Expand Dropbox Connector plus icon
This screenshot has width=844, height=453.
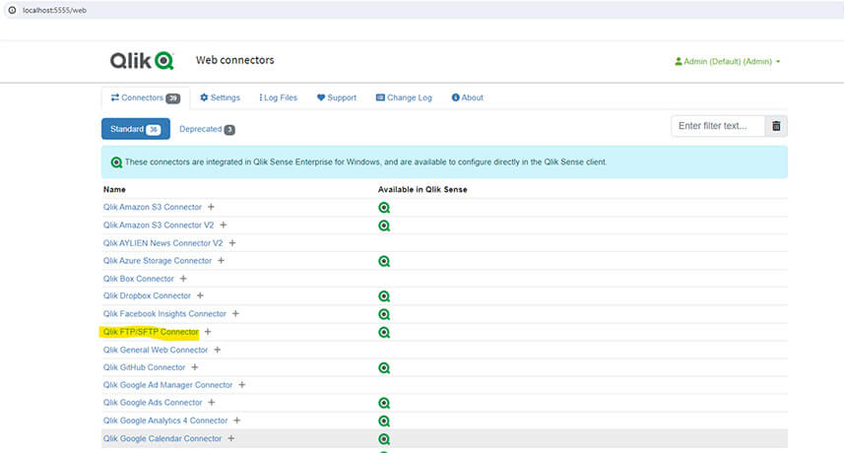coord(200,295)
